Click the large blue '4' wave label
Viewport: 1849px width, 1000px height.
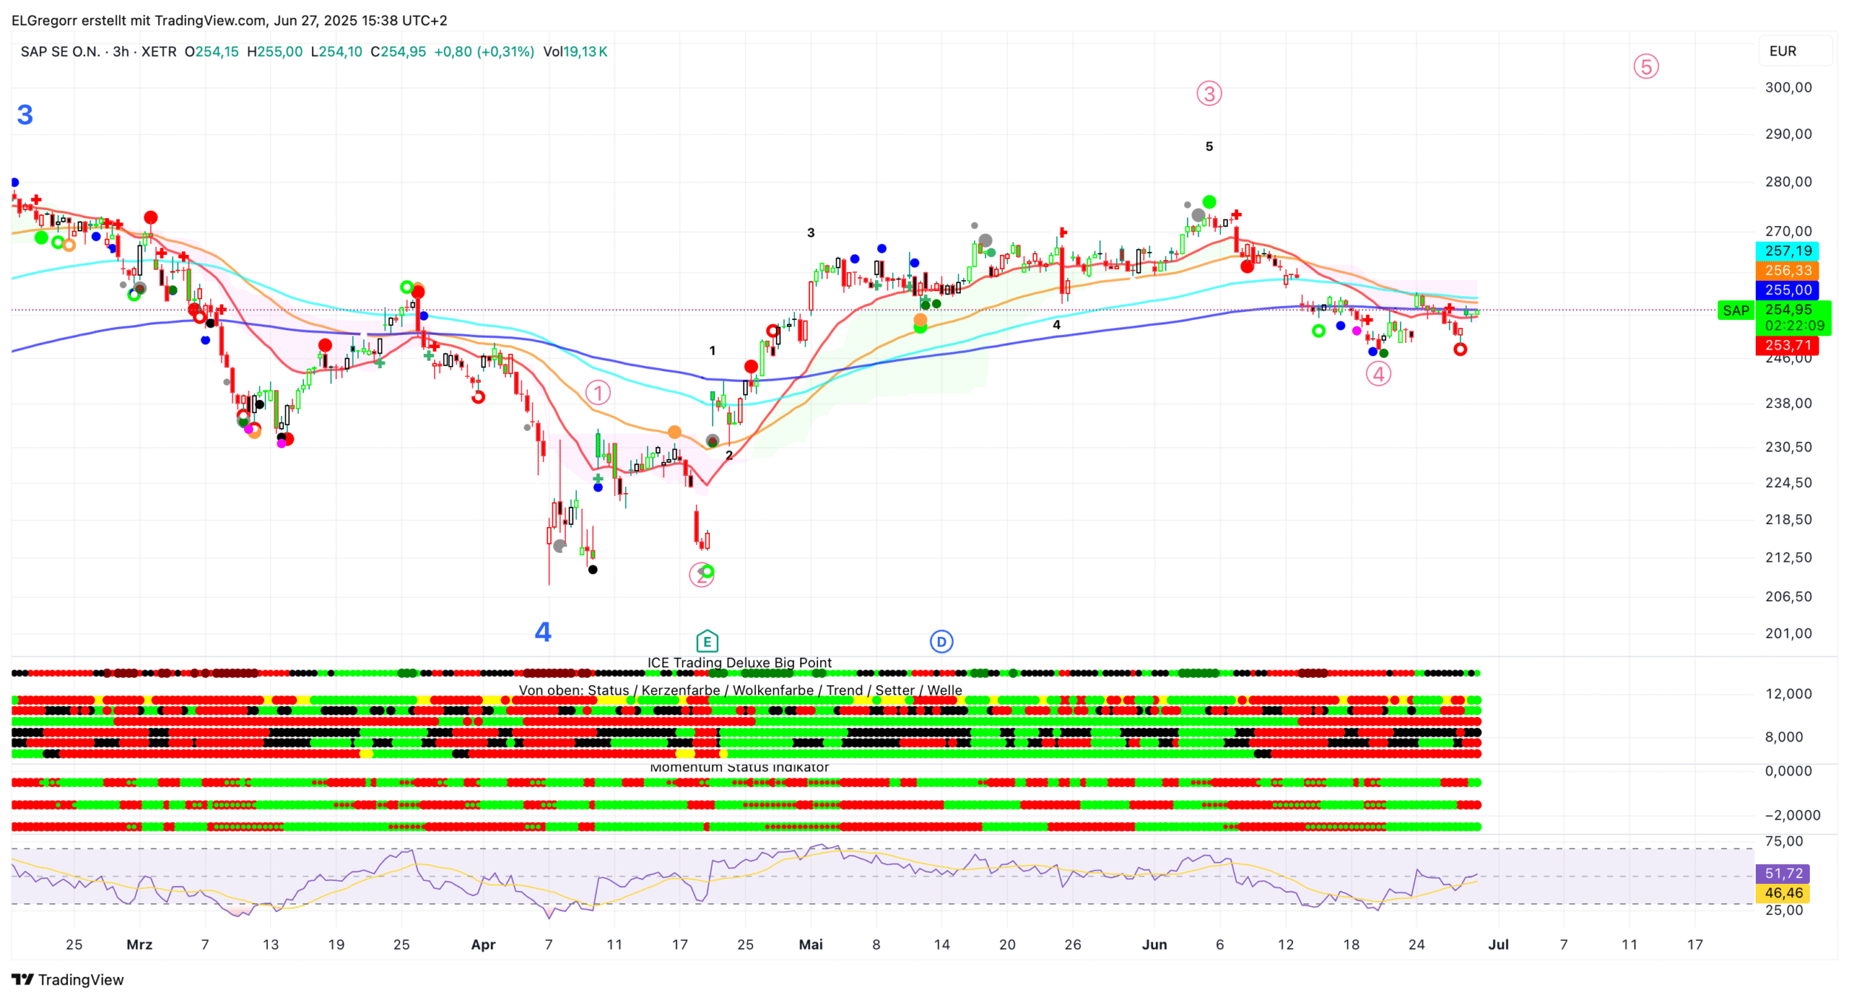click(x=543, y=632)
